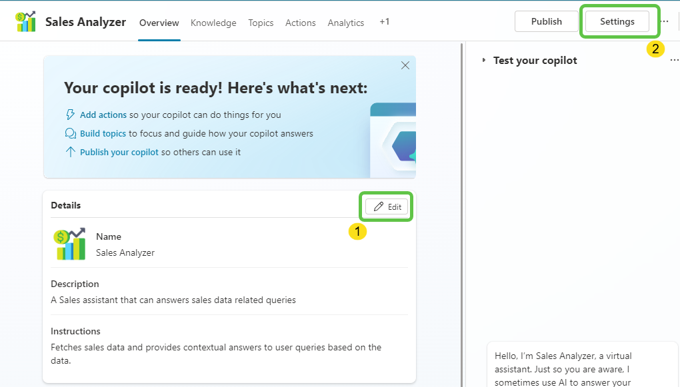Click the chat bubble icon beside Build topics
The height and width of the screenshot is (387, 680).
(70, 133)
